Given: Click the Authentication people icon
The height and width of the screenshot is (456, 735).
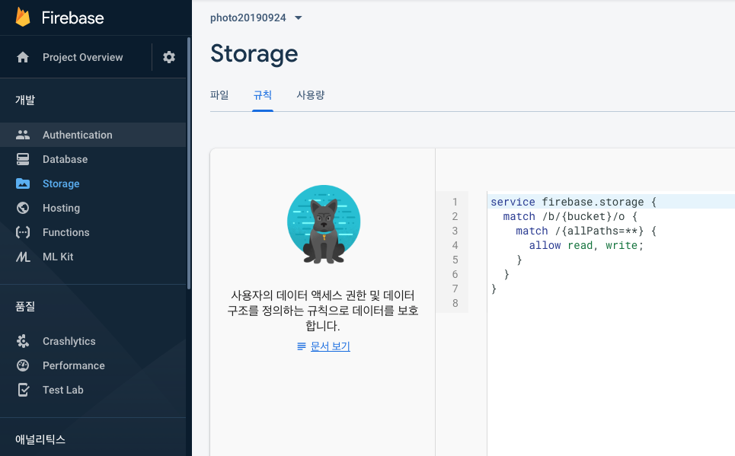Looking at the screenshot, I should [x=23, y=135].
